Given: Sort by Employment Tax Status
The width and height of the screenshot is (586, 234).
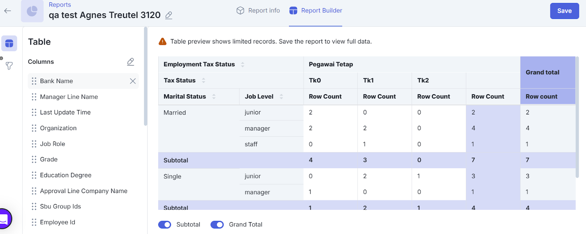Looking at the screenshot, I should pyautogui.click(x=242, y=65).
